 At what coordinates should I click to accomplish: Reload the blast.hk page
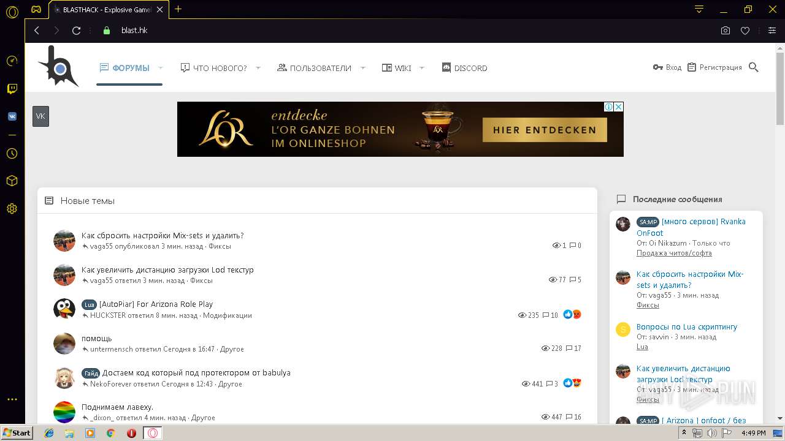[x=77, y=30]
